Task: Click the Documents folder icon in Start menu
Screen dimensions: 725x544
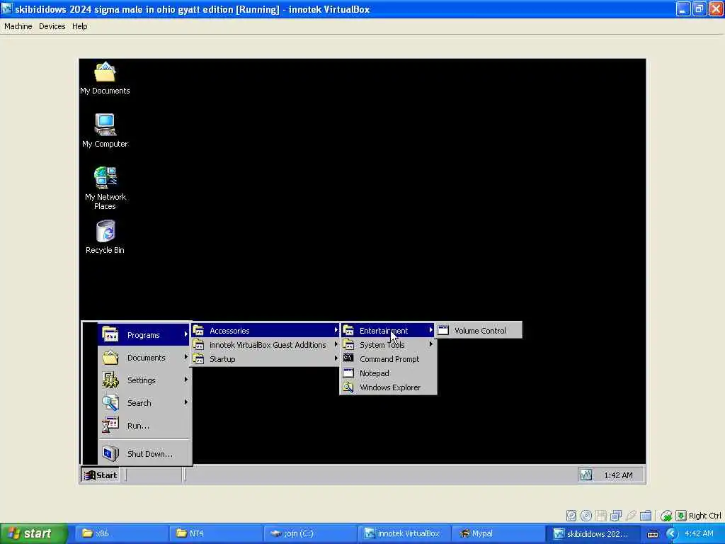Action: tap(110, 357)
